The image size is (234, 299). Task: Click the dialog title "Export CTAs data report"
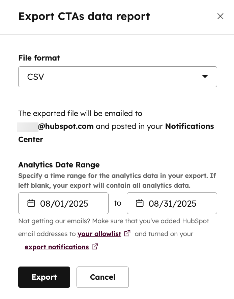click(x=84, y=16)
